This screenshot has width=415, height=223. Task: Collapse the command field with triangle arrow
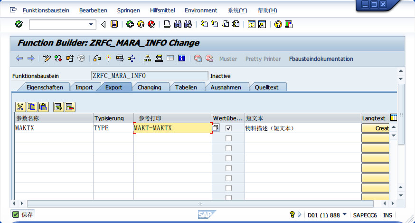[104, 24]
